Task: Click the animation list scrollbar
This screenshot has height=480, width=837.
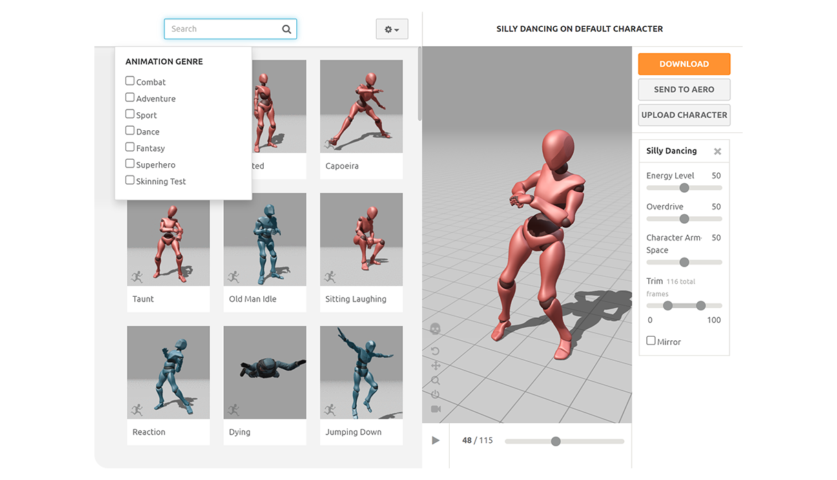Action: click(x=420, y=84)
